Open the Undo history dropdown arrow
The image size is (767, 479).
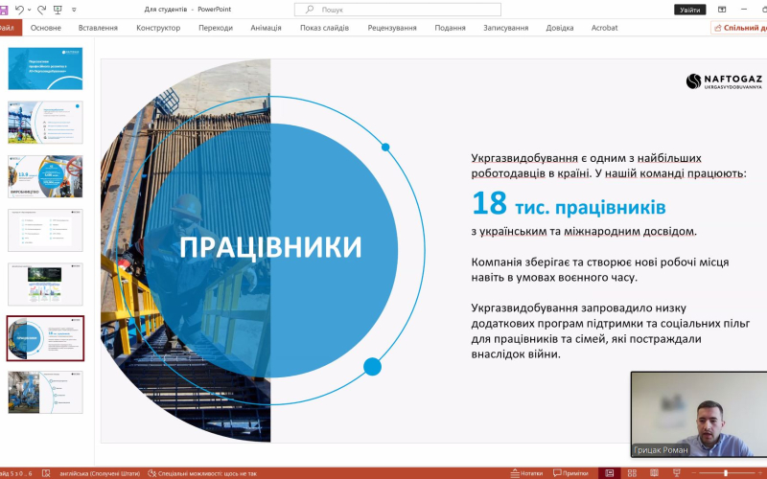point(30,10)
